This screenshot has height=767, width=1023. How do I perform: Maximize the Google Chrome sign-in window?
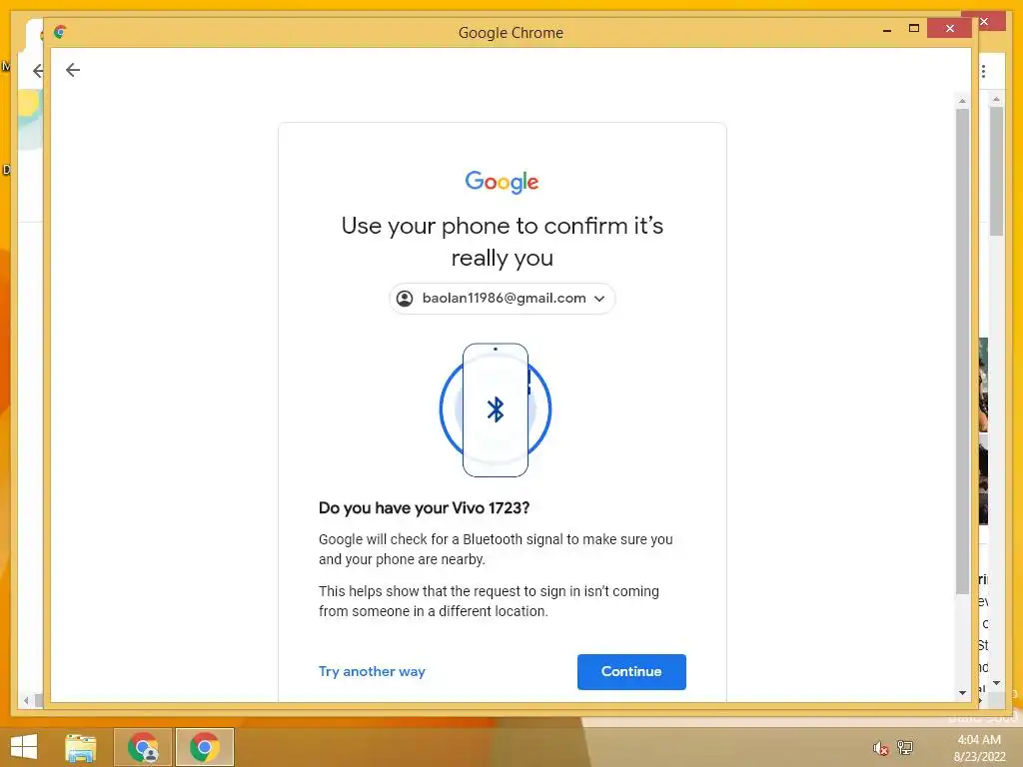pyautogui.click(x=913, y=29)
